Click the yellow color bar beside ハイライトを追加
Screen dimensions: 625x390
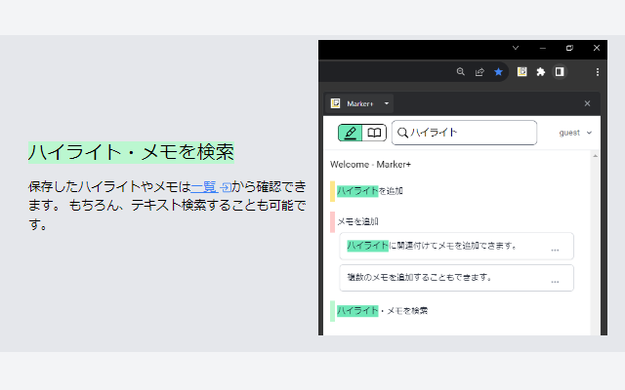[x=332, y=191]
